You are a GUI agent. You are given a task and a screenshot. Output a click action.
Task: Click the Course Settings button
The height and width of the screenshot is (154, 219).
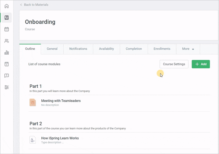click(x=174, y=64)
